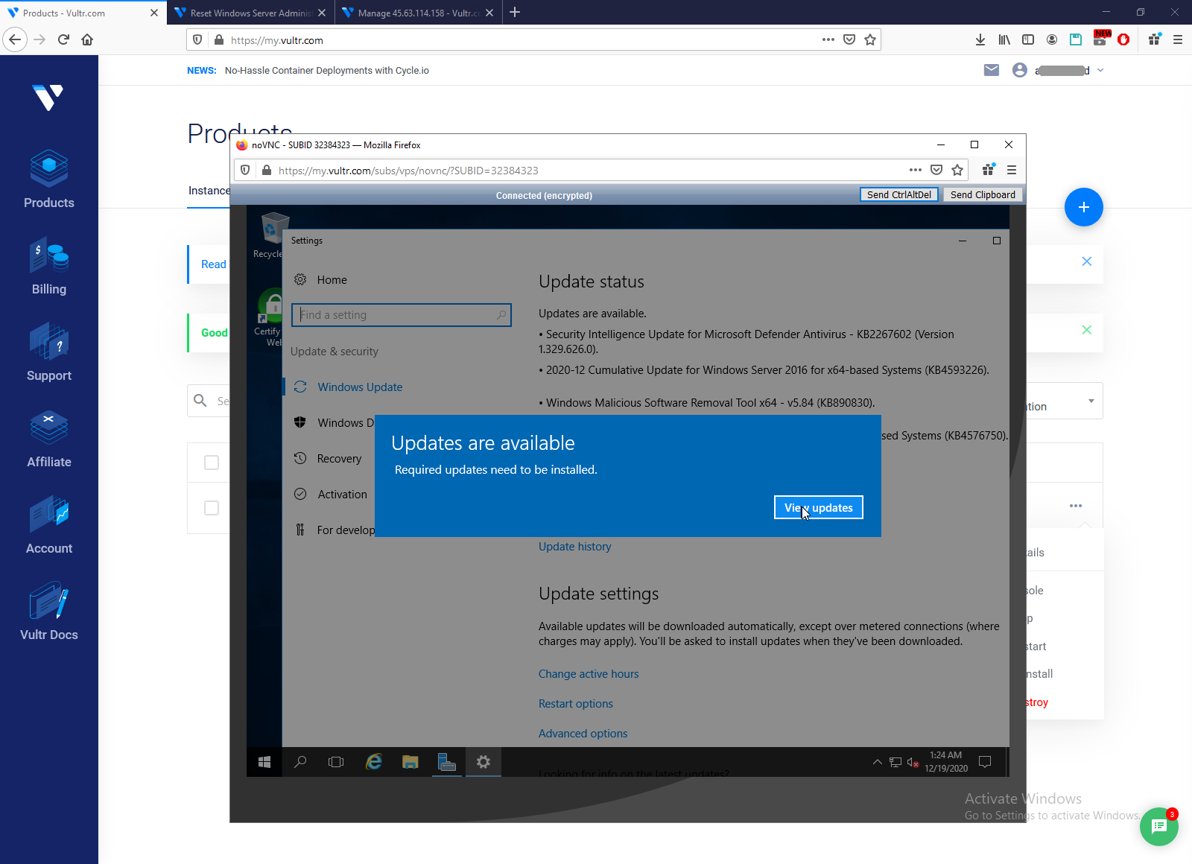The width and height of the screenshot is (1192, 864).
Task: Open Advanced options link
Action: coord(583,734)
